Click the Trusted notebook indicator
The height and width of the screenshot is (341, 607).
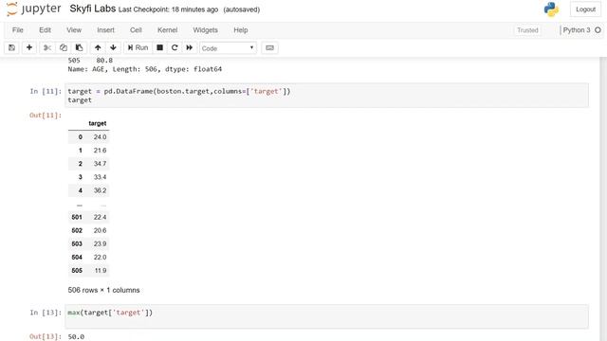pos(527,30)
